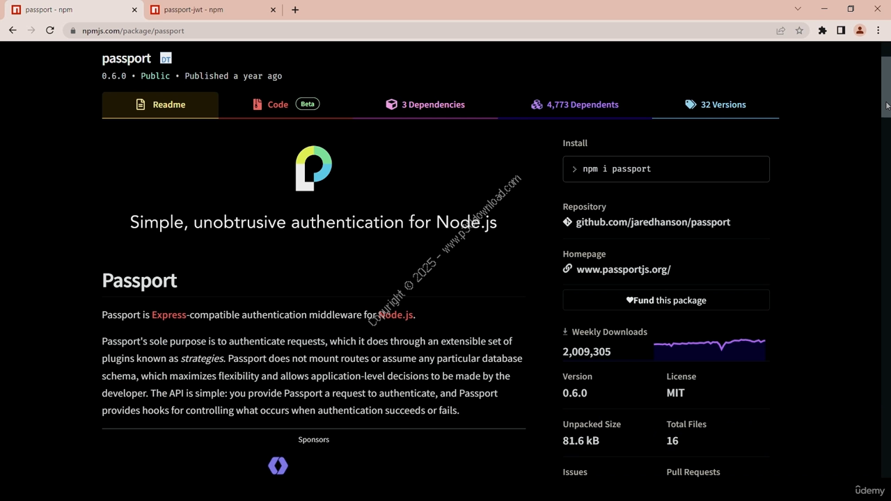Click 'Published a year ago' text
Viewport: 891px width, 501px height.
[233, 76]
